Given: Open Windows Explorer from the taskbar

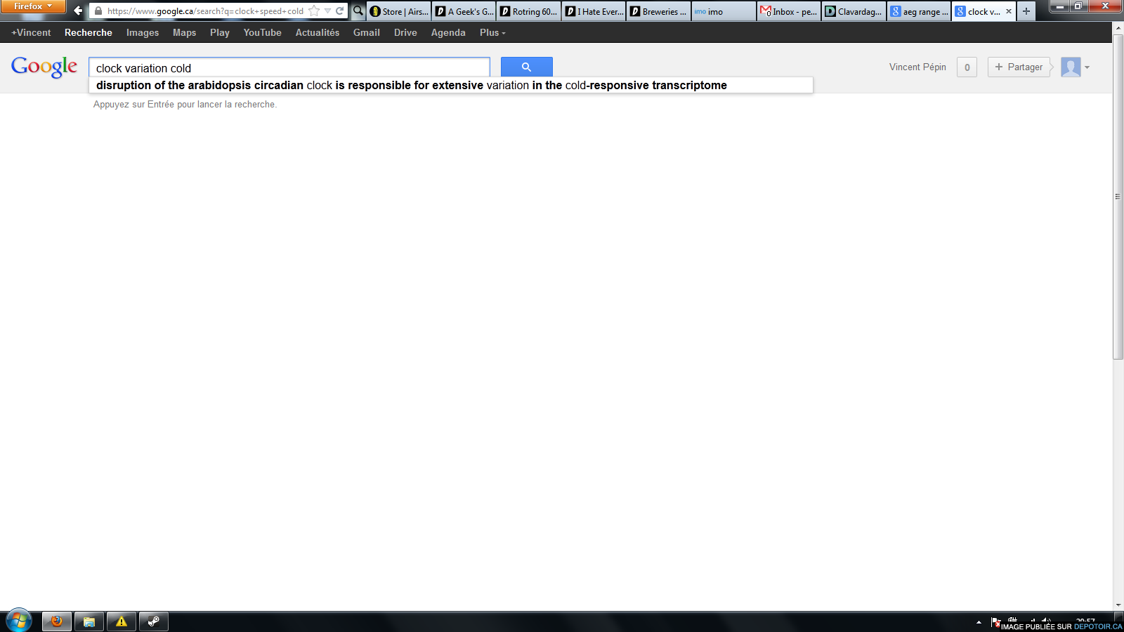Looking at the screenshot, I should coord(89,621).
